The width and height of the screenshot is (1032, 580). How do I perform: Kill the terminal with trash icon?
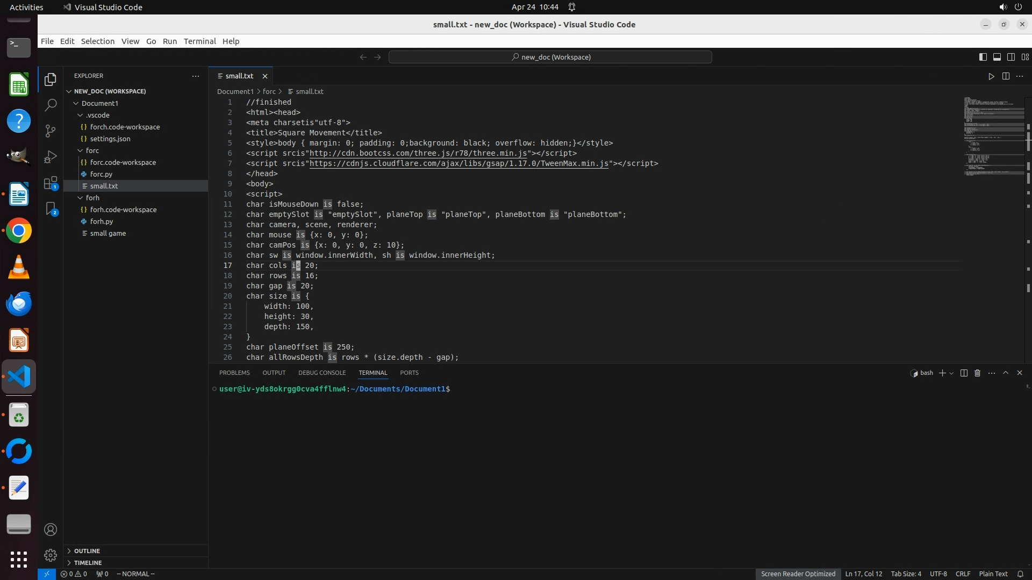[x=978, y=373]
